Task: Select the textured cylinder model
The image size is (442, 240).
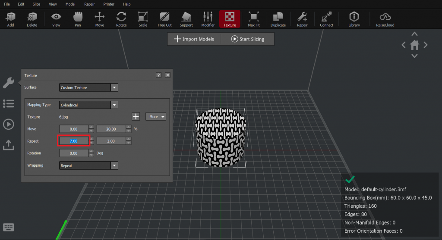Action: [221, 137]
